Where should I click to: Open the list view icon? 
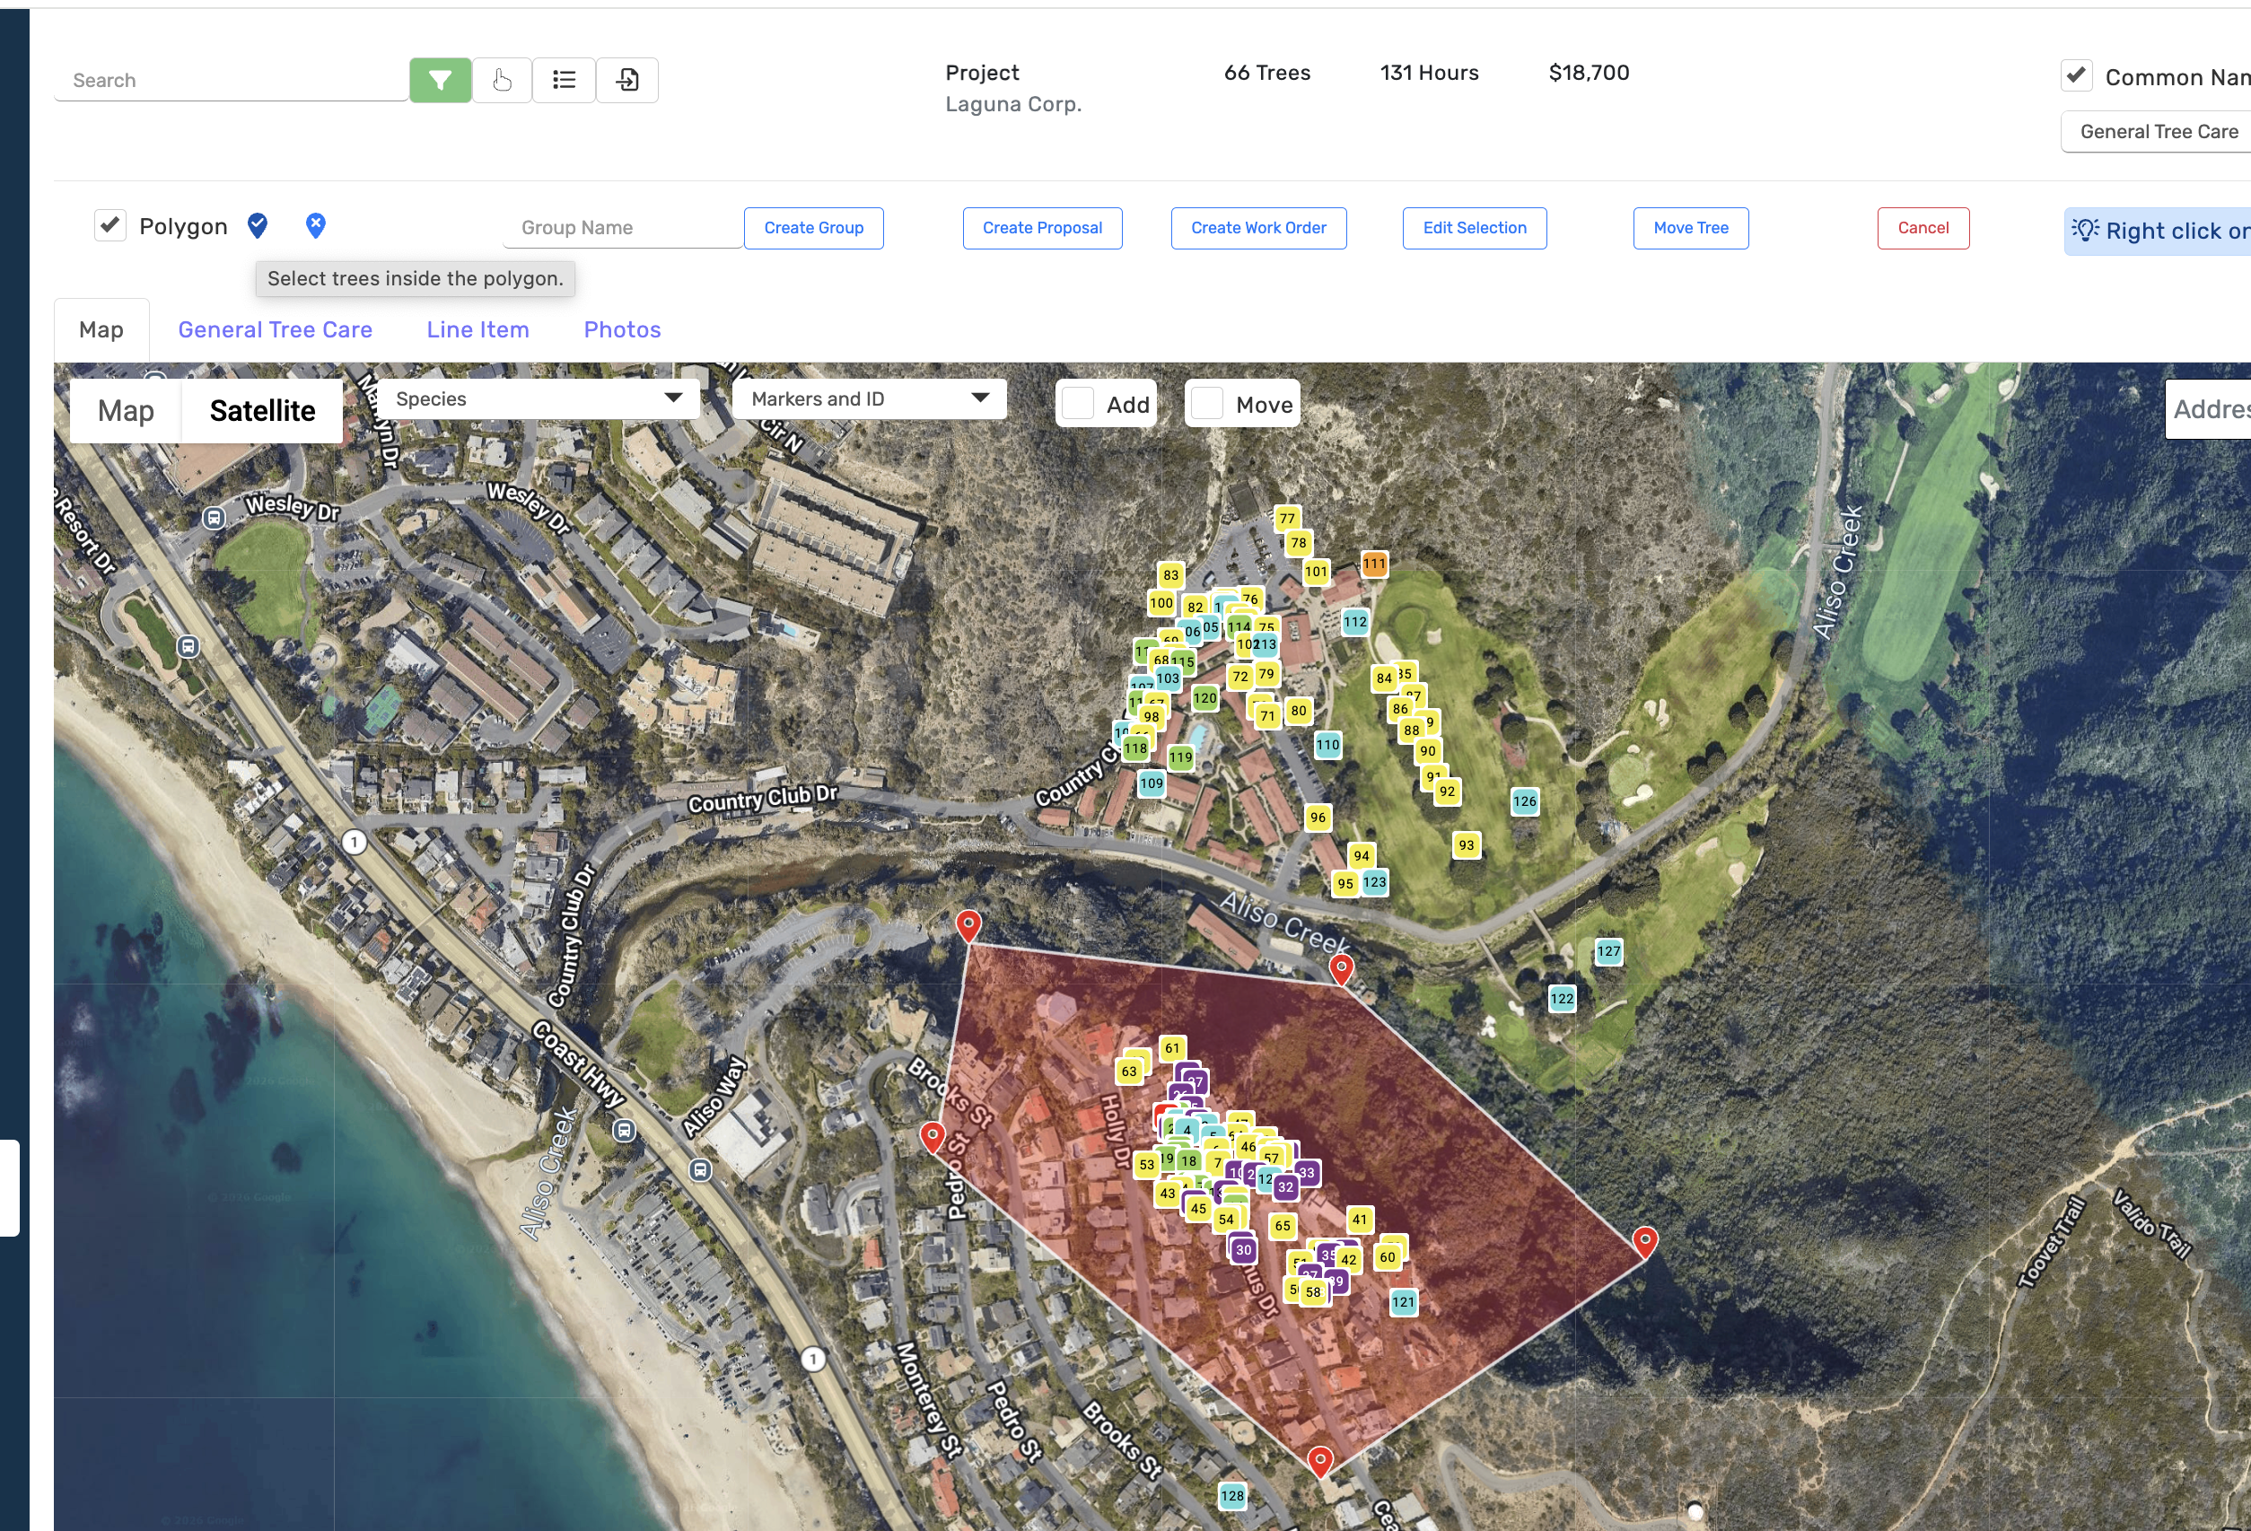pyautogui.click(x=564, y=79)
